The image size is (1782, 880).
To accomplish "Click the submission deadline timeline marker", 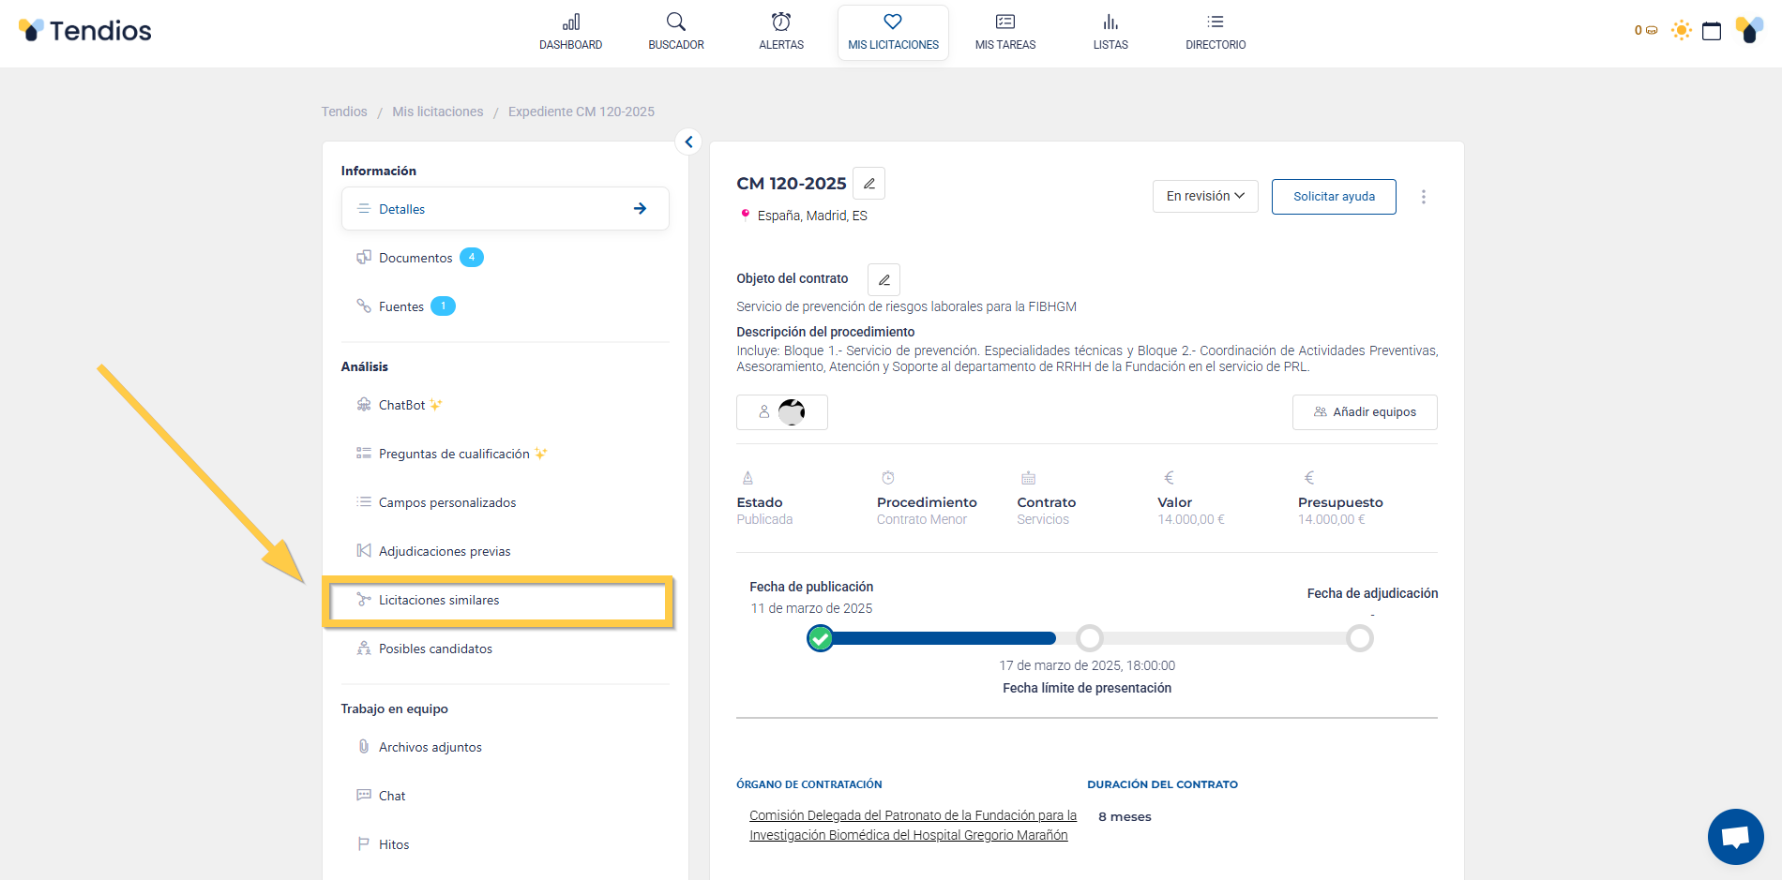I will [1089, 638].
